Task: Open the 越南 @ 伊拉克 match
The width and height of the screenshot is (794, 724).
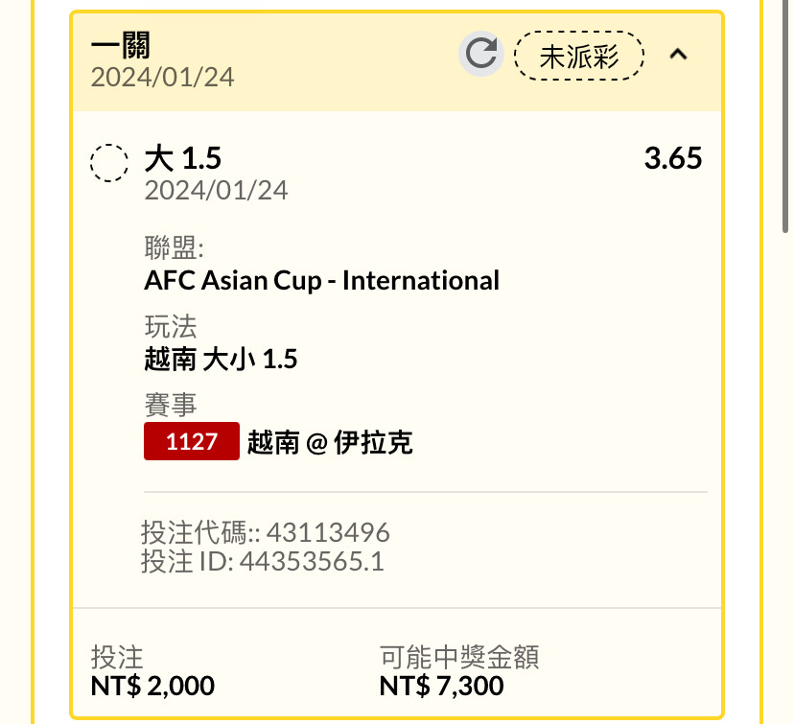Action: [x=330, y=442]
